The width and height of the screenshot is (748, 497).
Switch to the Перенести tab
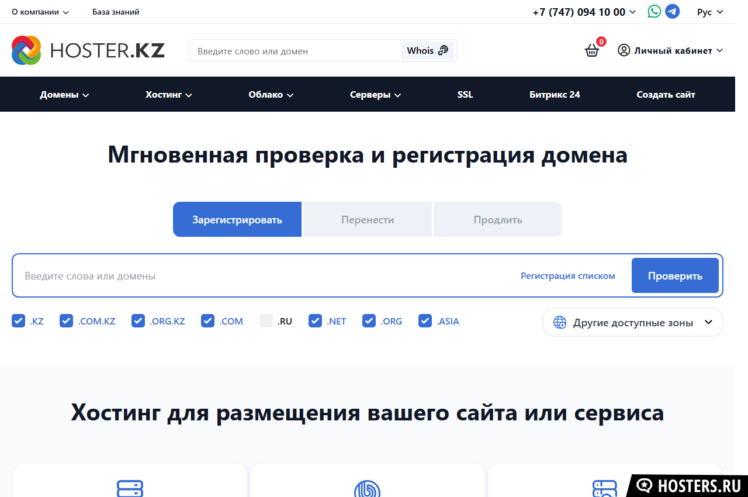[367, 220]
